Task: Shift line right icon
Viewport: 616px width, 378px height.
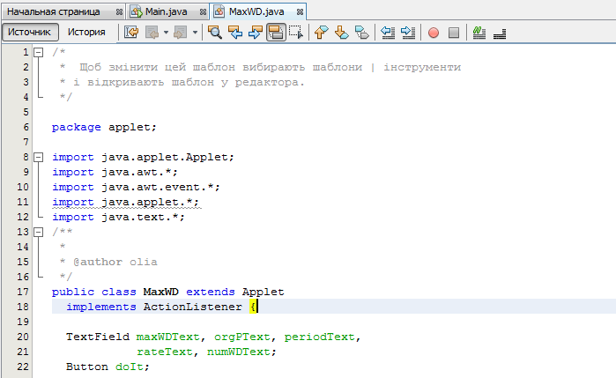Action: (408, 33)
